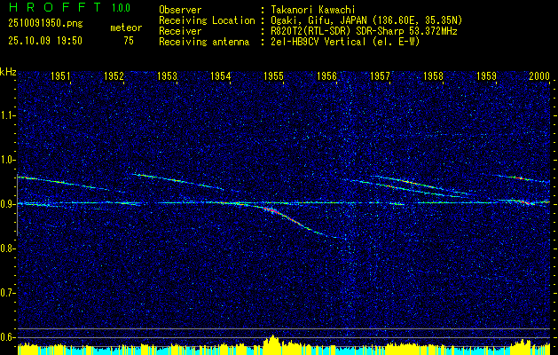Click the meteor count 75
Screen dimensions: 558x355
(129, 41)
